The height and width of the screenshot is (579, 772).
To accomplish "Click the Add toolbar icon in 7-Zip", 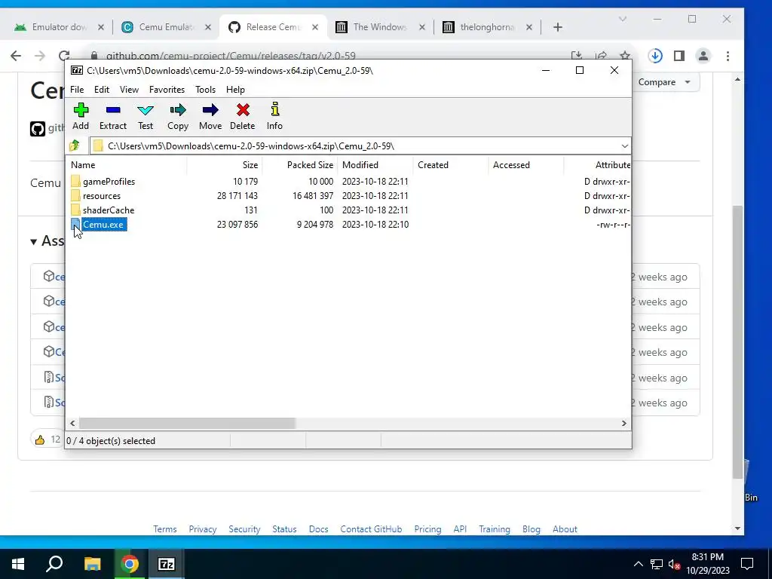I will (x=81, y=110).
